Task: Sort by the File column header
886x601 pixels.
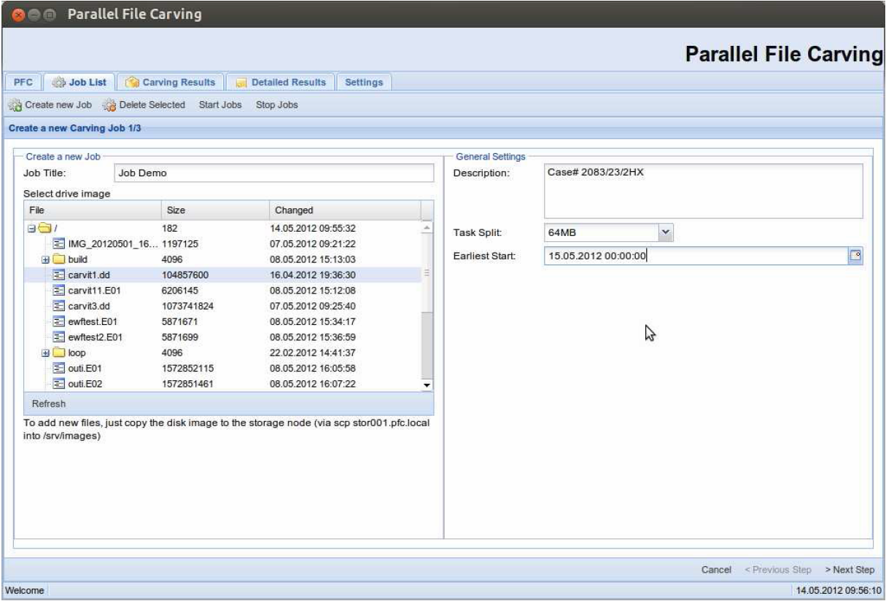Action: click(91, 210)
